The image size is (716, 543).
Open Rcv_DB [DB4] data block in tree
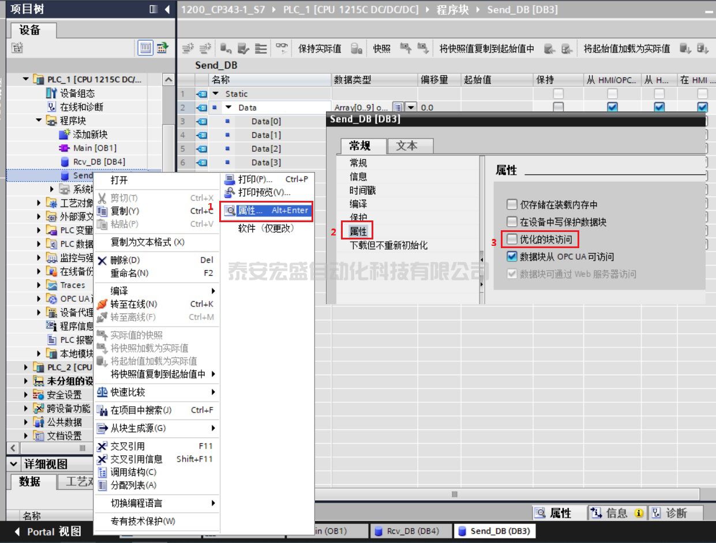coord(99,162)
